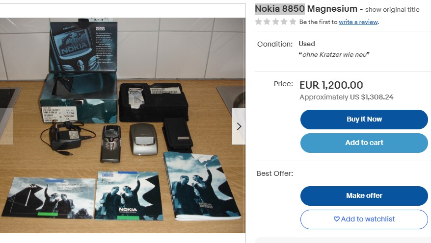
Task: Click the approximate US $1,308.24 conversion text
Action: [347, 97]
